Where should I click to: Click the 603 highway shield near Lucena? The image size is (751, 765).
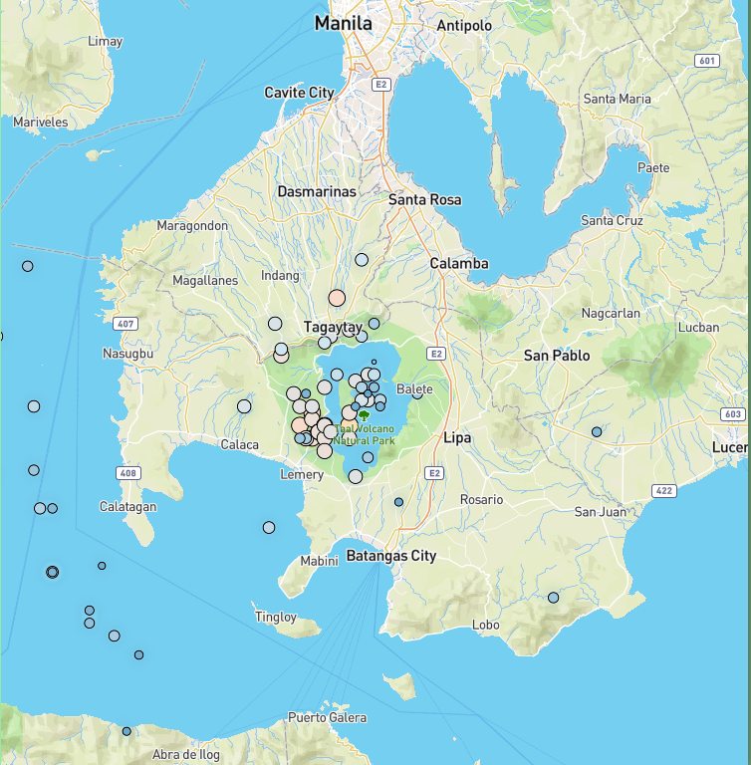click(732, 413)
